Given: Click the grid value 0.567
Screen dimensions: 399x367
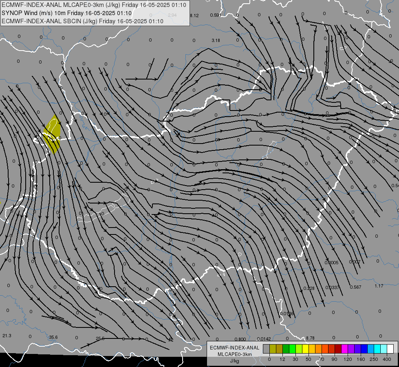Looking at the screenshot, I should pyautogui.click(x=355, y=287).
